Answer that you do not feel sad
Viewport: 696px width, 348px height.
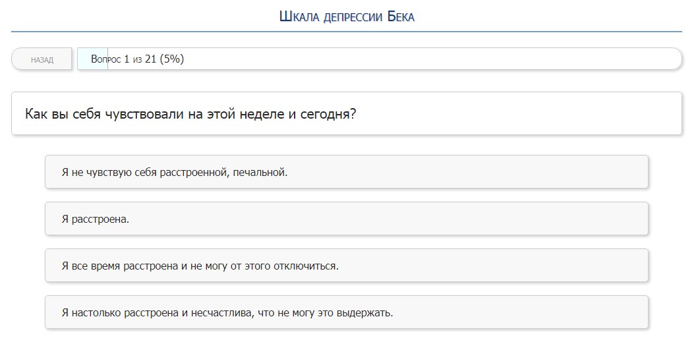pyautogui.click(x=175, y=173)
